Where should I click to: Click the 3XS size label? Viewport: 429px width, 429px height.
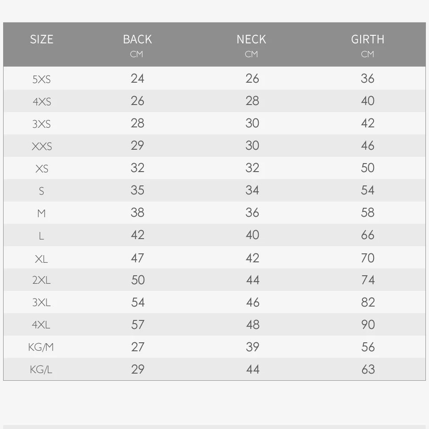[x=42, y=124]
